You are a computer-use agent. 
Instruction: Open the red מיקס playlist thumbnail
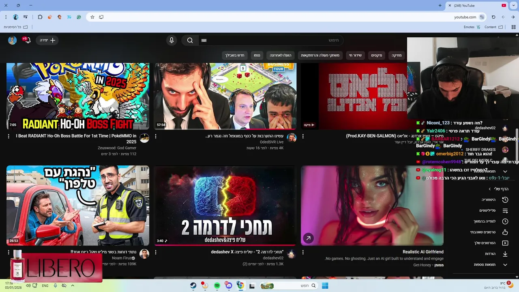[x=354, y=96]
